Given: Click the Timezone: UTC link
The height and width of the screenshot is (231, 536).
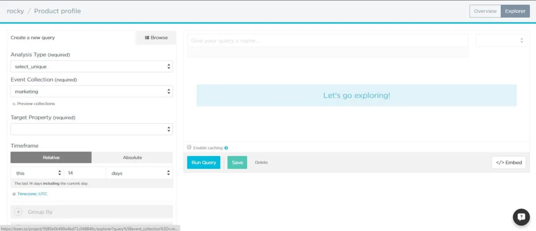Looking at the screenshot, I should (32, 194).
